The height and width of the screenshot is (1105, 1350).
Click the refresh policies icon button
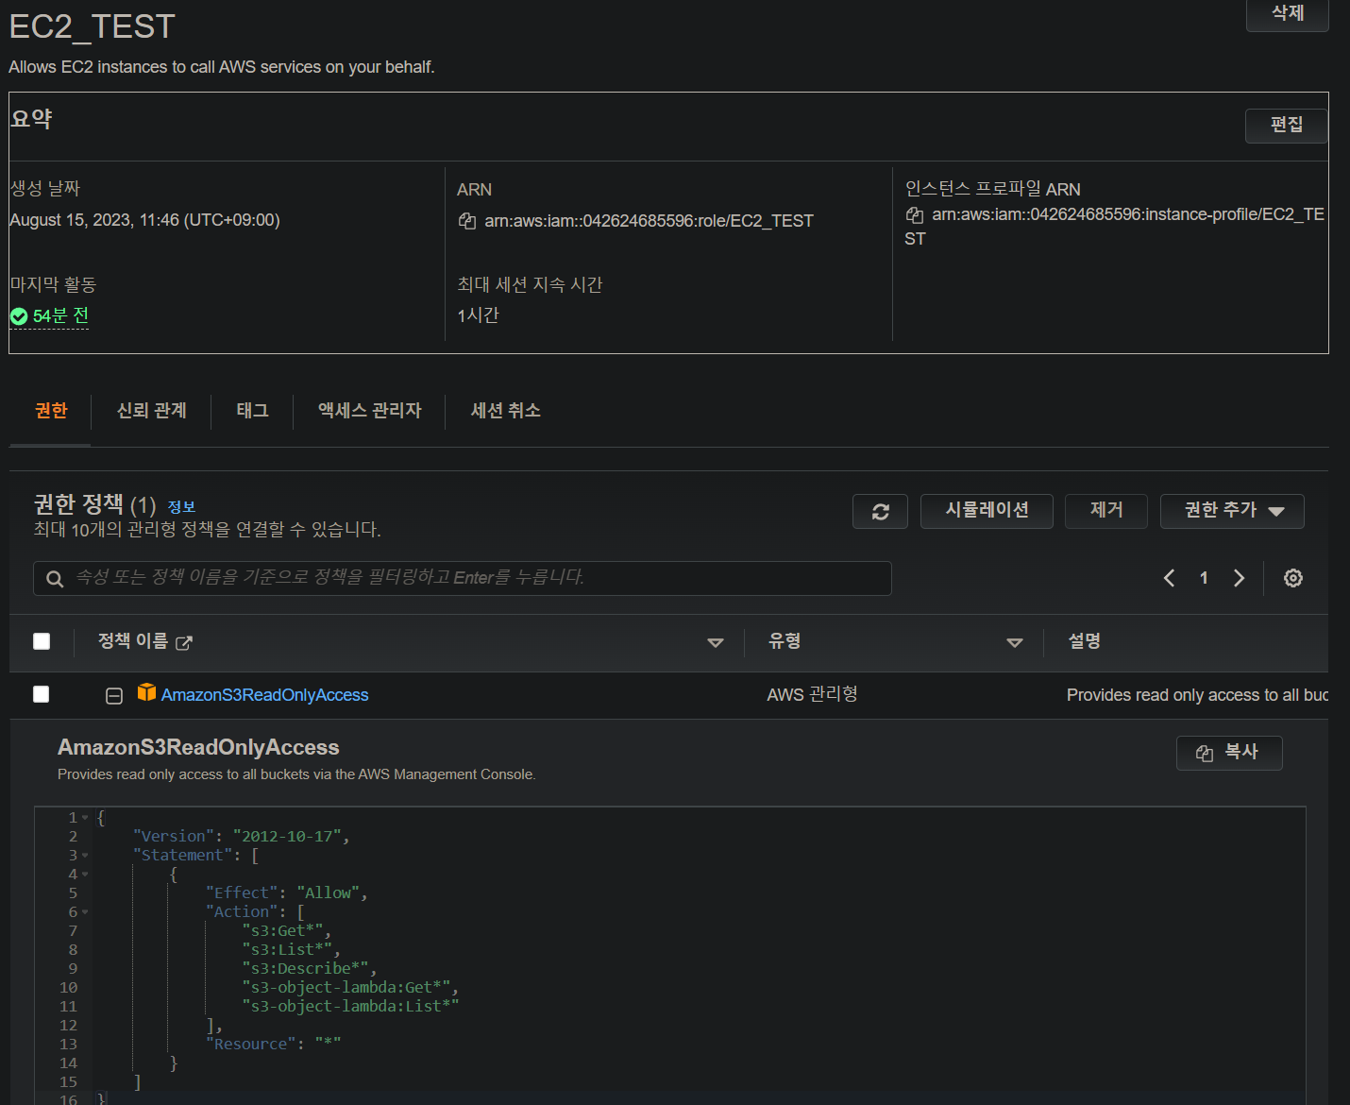pos(880,511)
